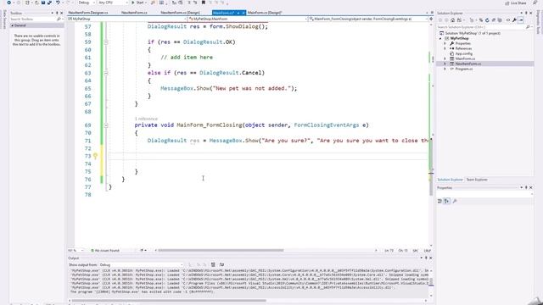Click the Start debugging button
This screenshot has width=543, height=305.
click(137, 3)
